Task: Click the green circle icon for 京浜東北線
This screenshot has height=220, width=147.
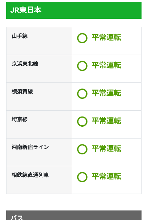Action: coord(82,66)
